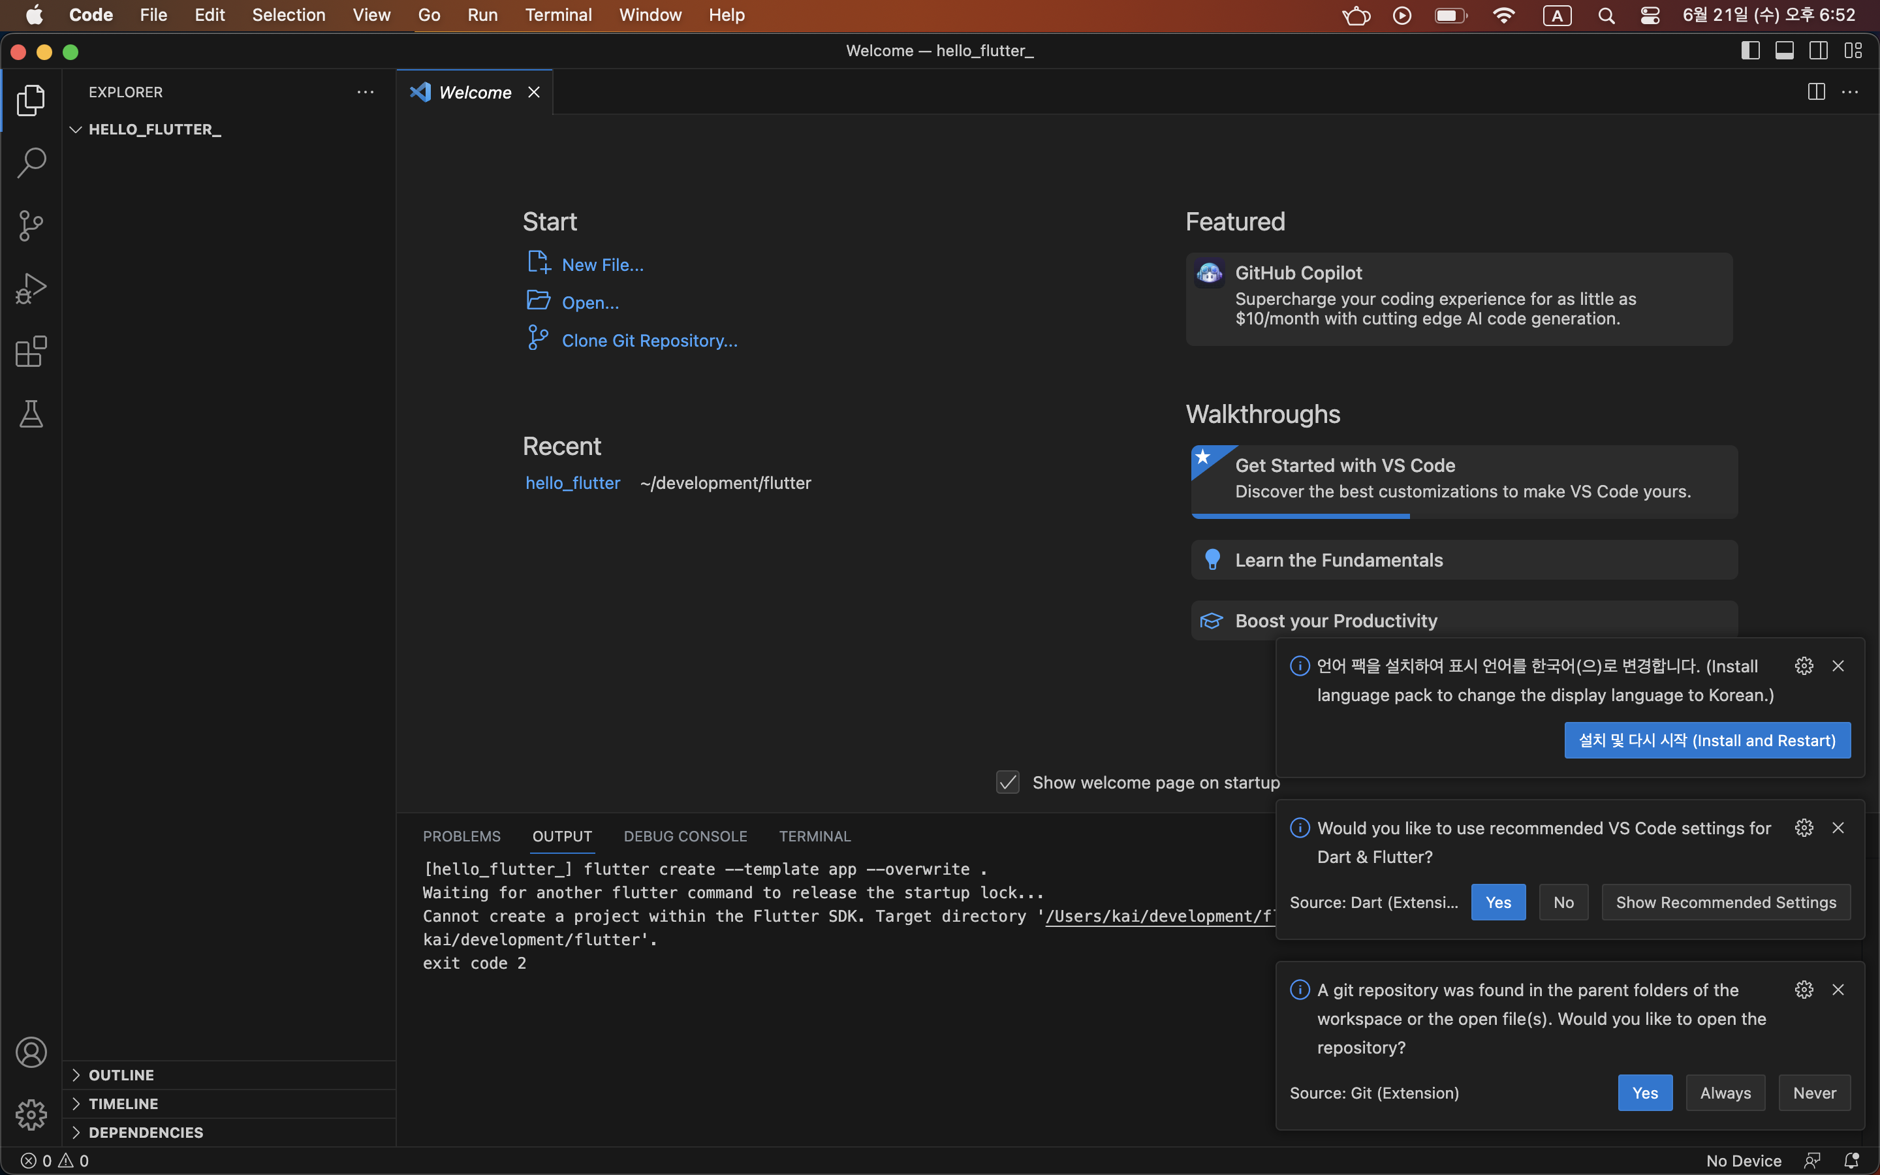Open the Search view in activity bar
1880x1175 pixels.
[31, 163]
